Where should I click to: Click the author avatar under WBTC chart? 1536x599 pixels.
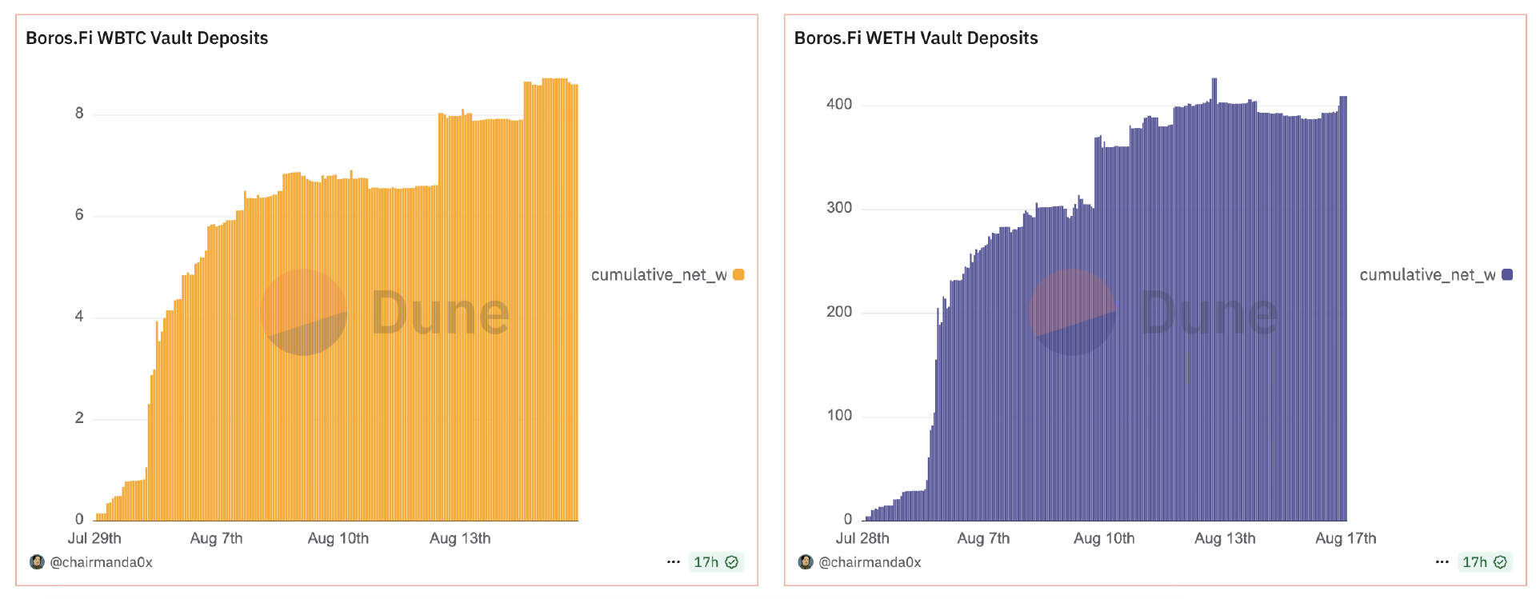point(37,561)
